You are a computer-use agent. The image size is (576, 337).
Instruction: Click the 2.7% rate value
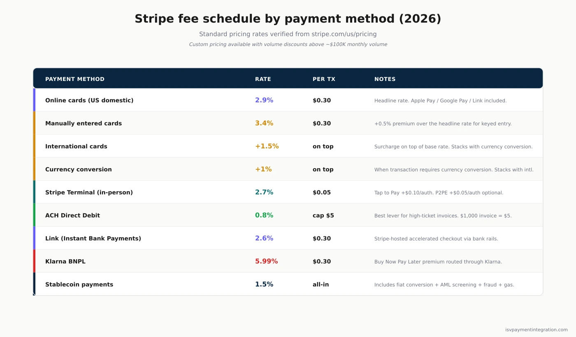tap(264, 192)
